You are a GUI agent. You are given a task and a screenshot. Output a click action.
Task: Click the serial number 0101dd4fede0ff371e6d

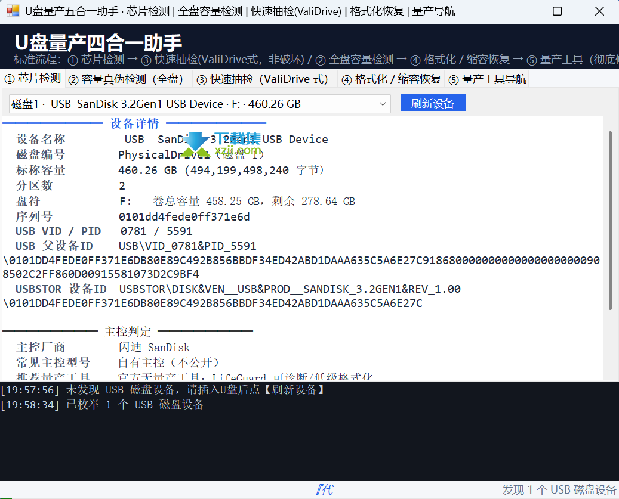tap(184, 217)
